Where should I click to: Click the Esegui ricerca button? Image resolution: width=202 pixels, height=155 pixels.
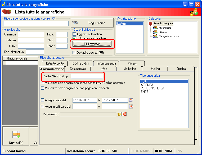(92, 23)
